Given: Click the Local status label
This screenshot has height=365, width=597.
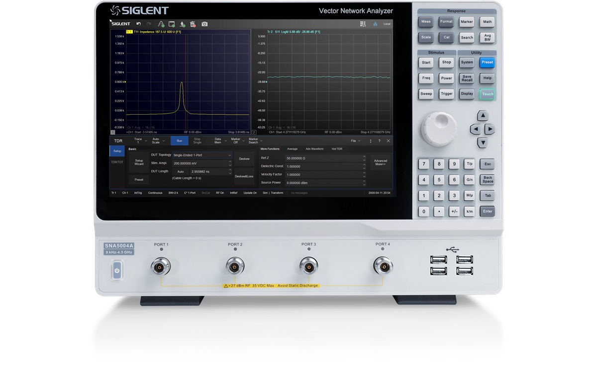Looking at the screenshot, I should (x=387, y=24).
